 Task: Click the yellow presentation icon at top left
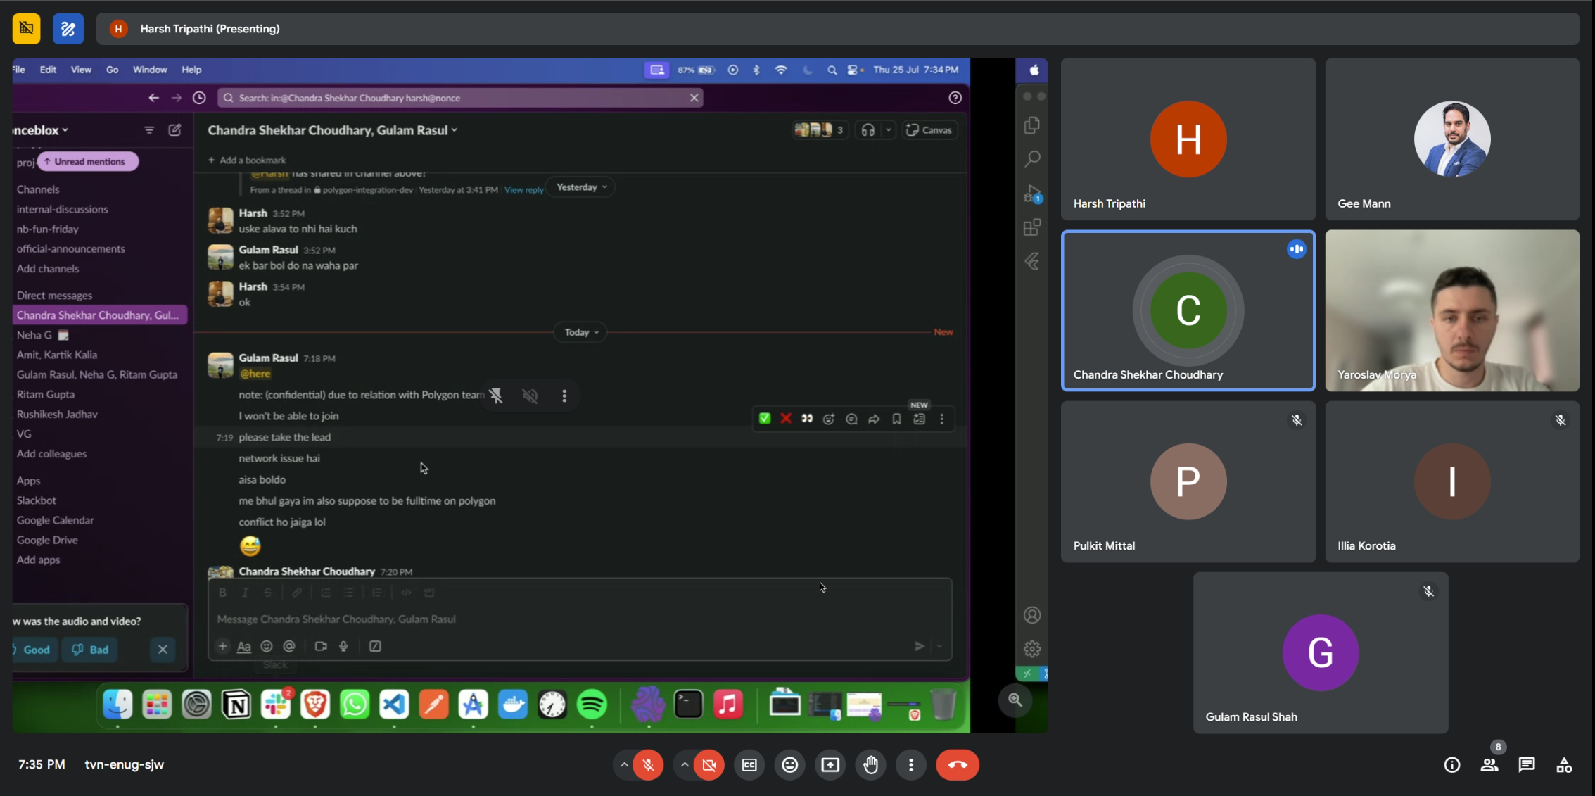pos(27,29)
